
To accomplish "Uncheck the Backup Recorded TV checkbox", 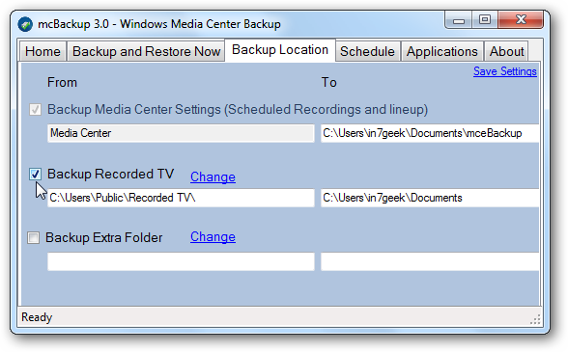I will pos(35,174).
